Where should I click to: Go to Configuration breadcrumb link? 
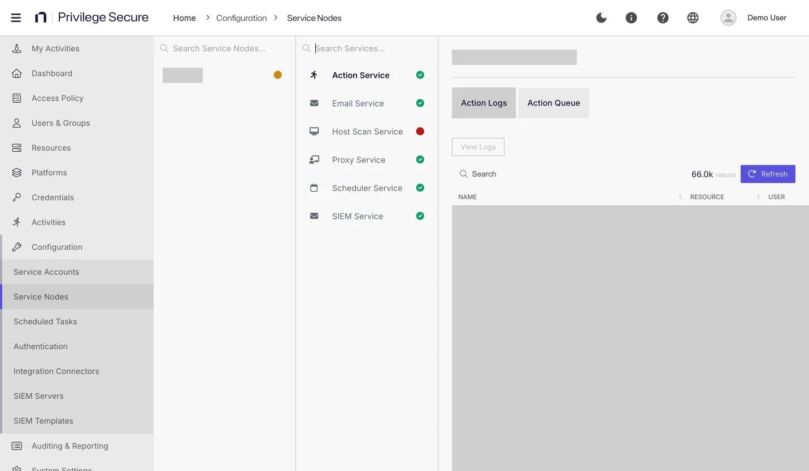point(241,18)
